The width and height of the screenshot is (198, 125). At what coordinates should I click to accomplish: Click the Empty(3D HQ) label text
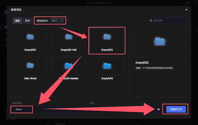pyautogui.click(x=69, y=50)
